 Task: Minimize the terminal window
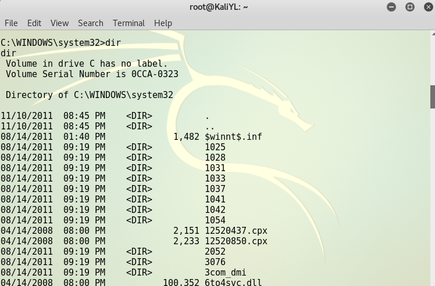[x=391, y=7]
